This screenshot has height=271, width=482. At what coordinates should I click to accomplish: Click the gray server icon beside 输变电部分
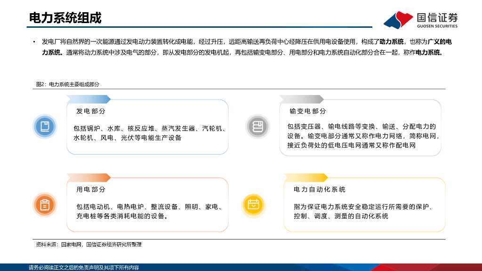coord(257,126)
